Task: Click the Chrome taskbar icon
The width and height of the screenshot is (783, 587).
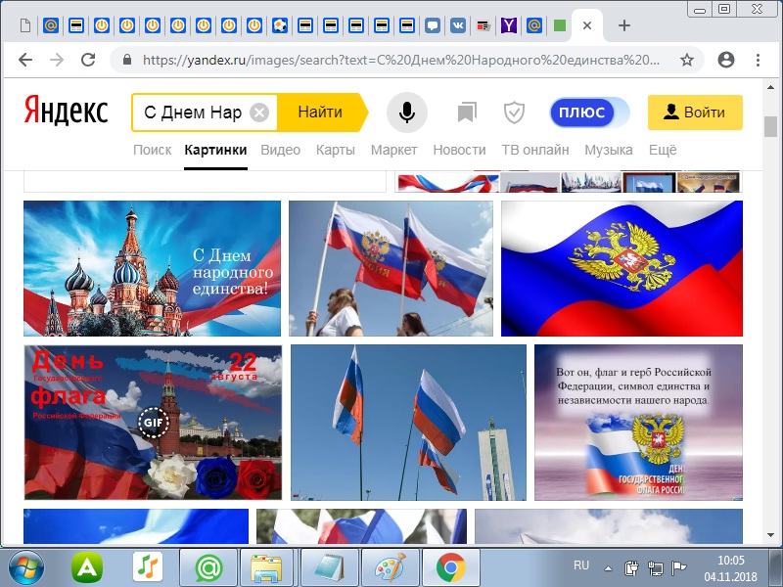Action: click(x=451, y=567)
